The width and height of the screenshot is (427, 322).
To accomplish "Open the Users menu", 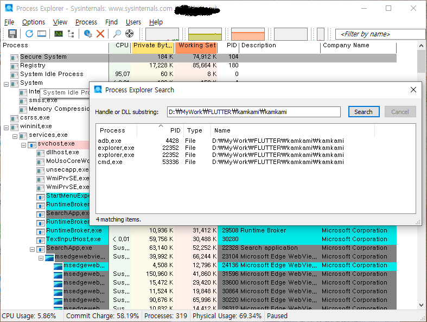I will click(133, 22).
